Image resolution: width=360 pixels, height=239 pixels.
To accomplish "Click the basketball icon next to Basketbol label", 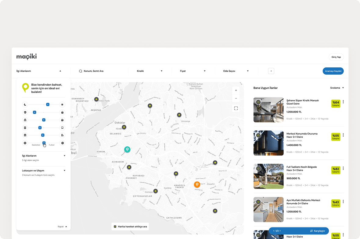I will click(25, 143).
